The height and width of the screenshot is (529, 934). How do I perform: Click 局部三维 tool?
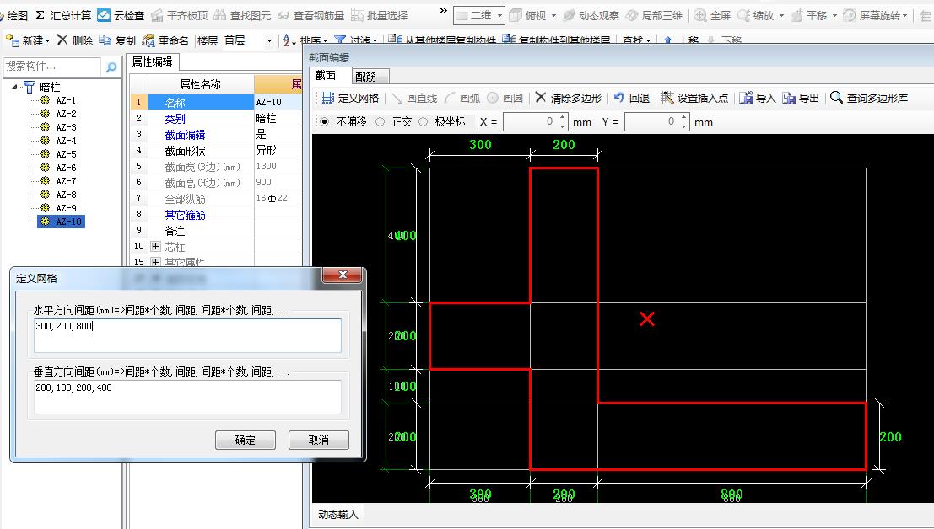654,15
